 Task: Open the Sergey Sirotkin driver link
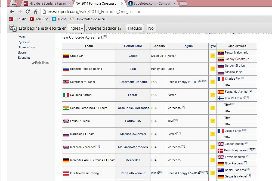click(235, 65)
